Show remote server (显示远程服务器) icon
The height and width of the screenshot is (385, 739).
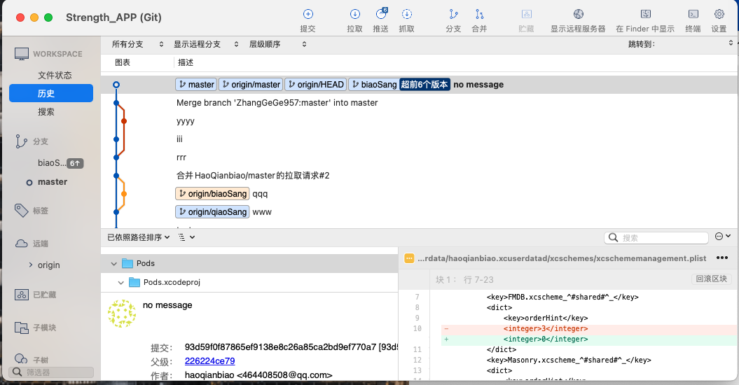[x=579, y=14]
